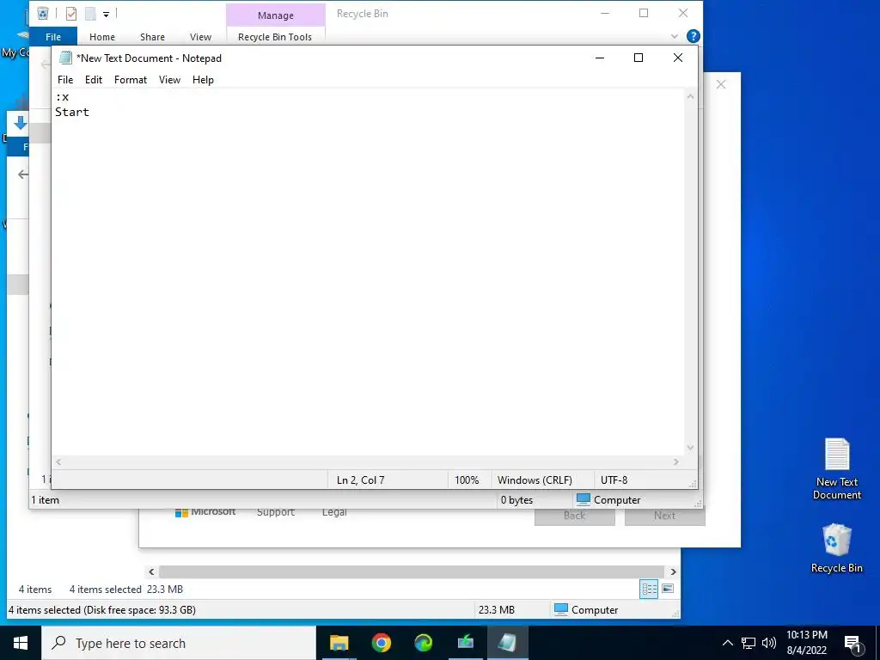Click Notepad vertical scrollbar down arrow

[x=690, y=448]
